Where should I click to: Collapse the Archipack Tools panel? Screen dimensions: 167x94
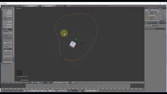coord(8,38)
